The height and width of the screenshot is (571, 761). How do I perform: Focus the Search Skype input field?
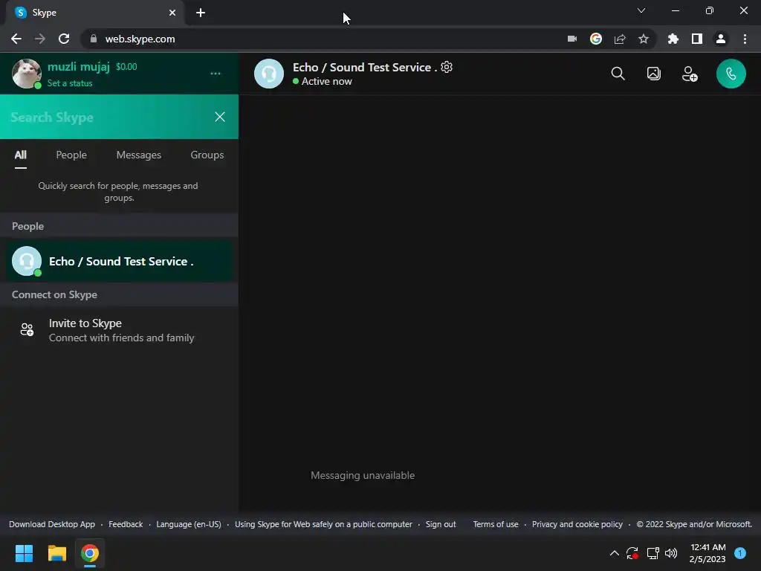107,117
